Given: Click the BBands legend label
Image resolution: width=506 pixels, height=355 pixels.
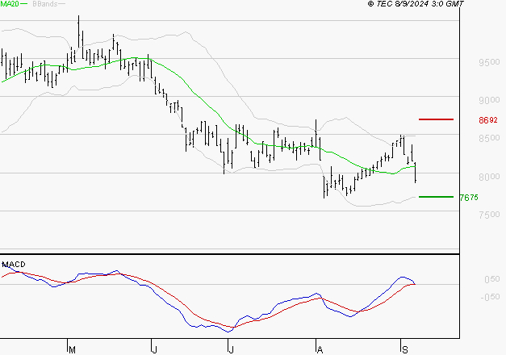Looking at the screenshot, I should pos(45,4).
